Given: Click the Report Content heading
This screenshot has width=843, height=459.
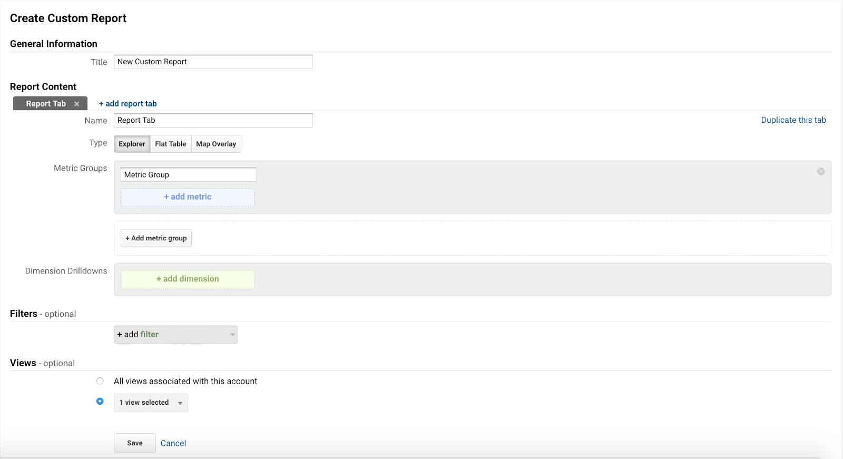Looking at the screenshot, I should point(43,86).
